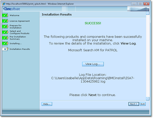Continue with the Next button

[134, 104]
